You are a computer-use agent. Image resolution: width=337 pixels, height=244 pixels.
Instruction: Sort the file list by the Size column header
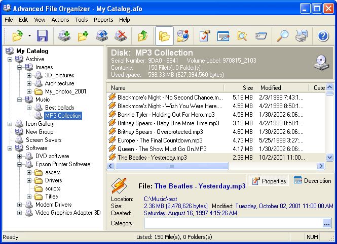[x=240, y=88]
